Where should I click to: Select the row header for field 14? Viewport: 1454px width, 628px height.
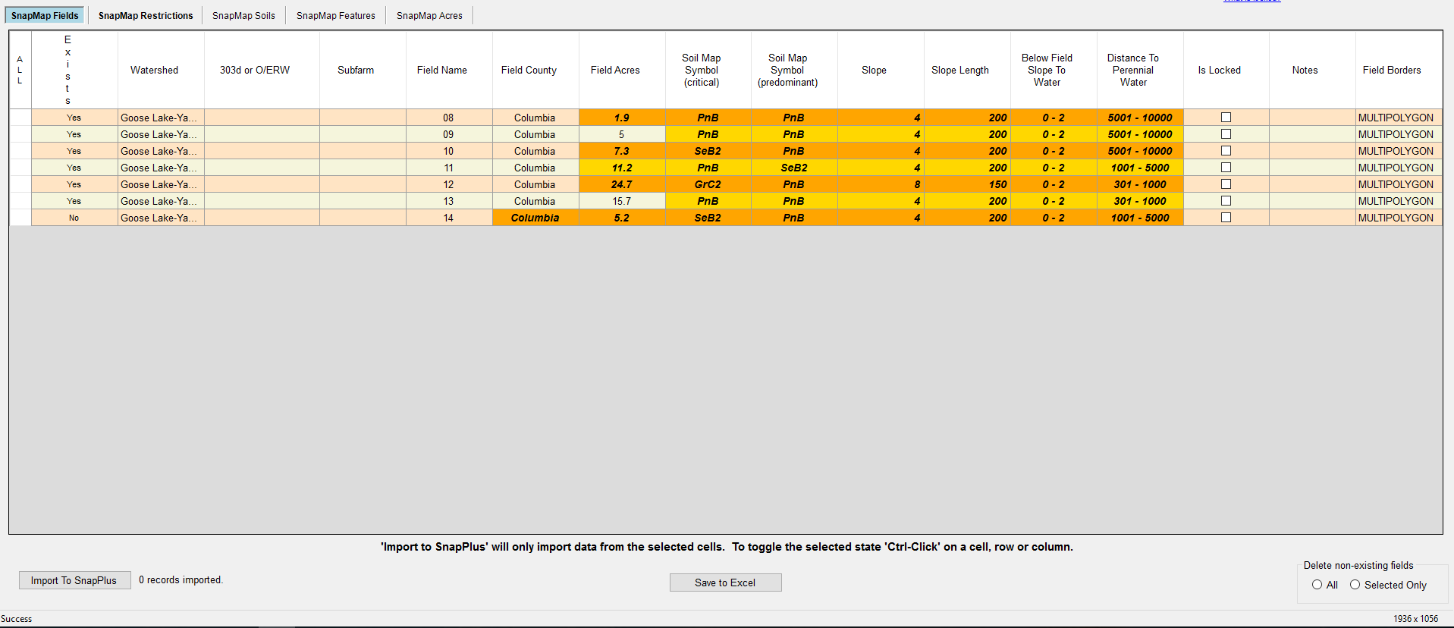click(20, 218)
